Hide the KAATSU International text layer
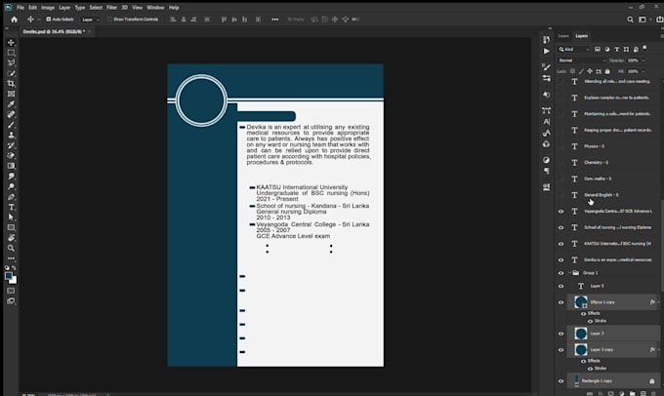 (560, 244)
